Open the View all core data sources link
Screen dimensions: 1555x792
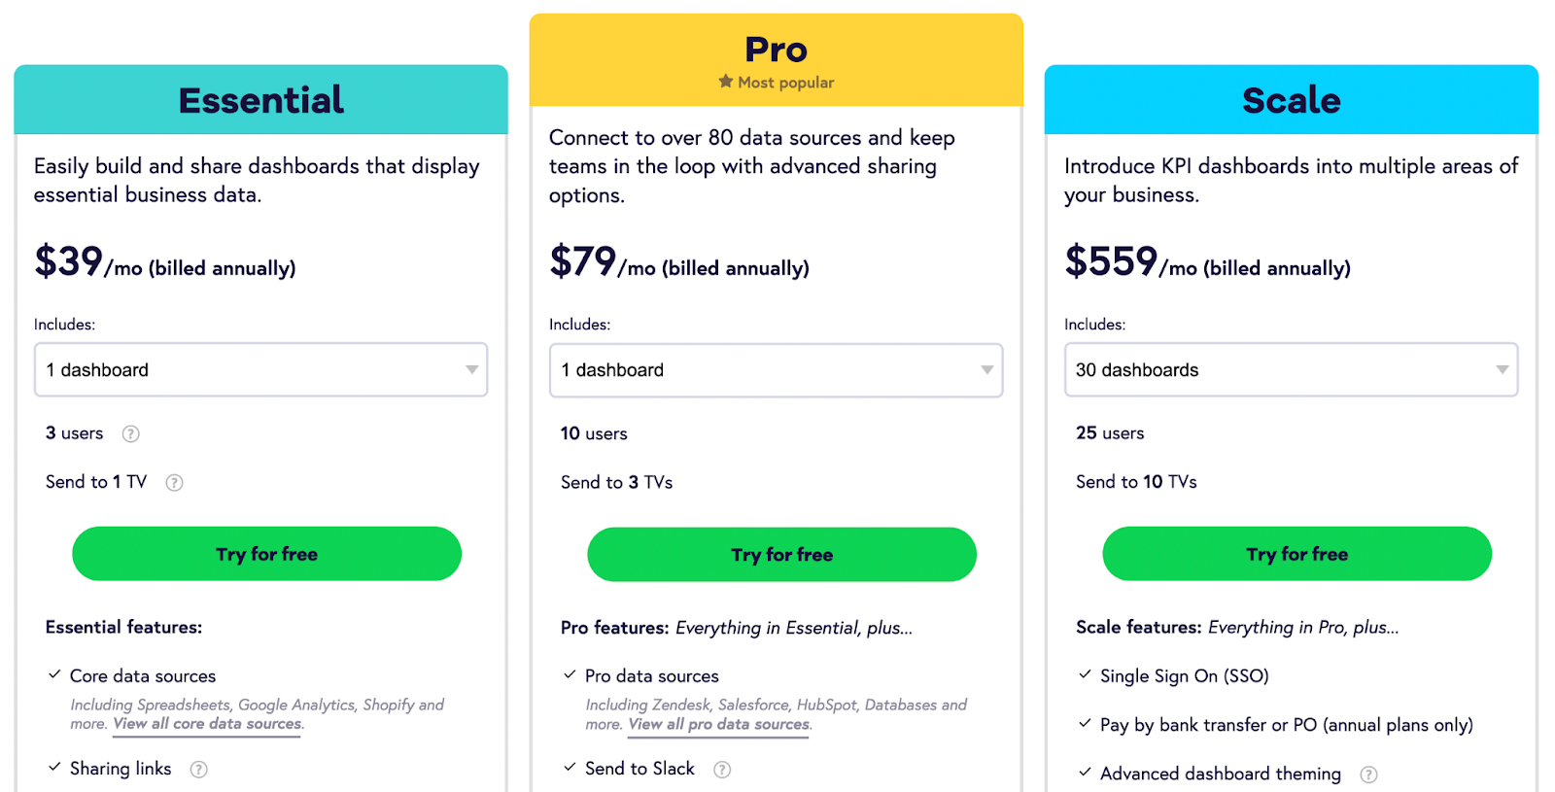coord(205,724)
